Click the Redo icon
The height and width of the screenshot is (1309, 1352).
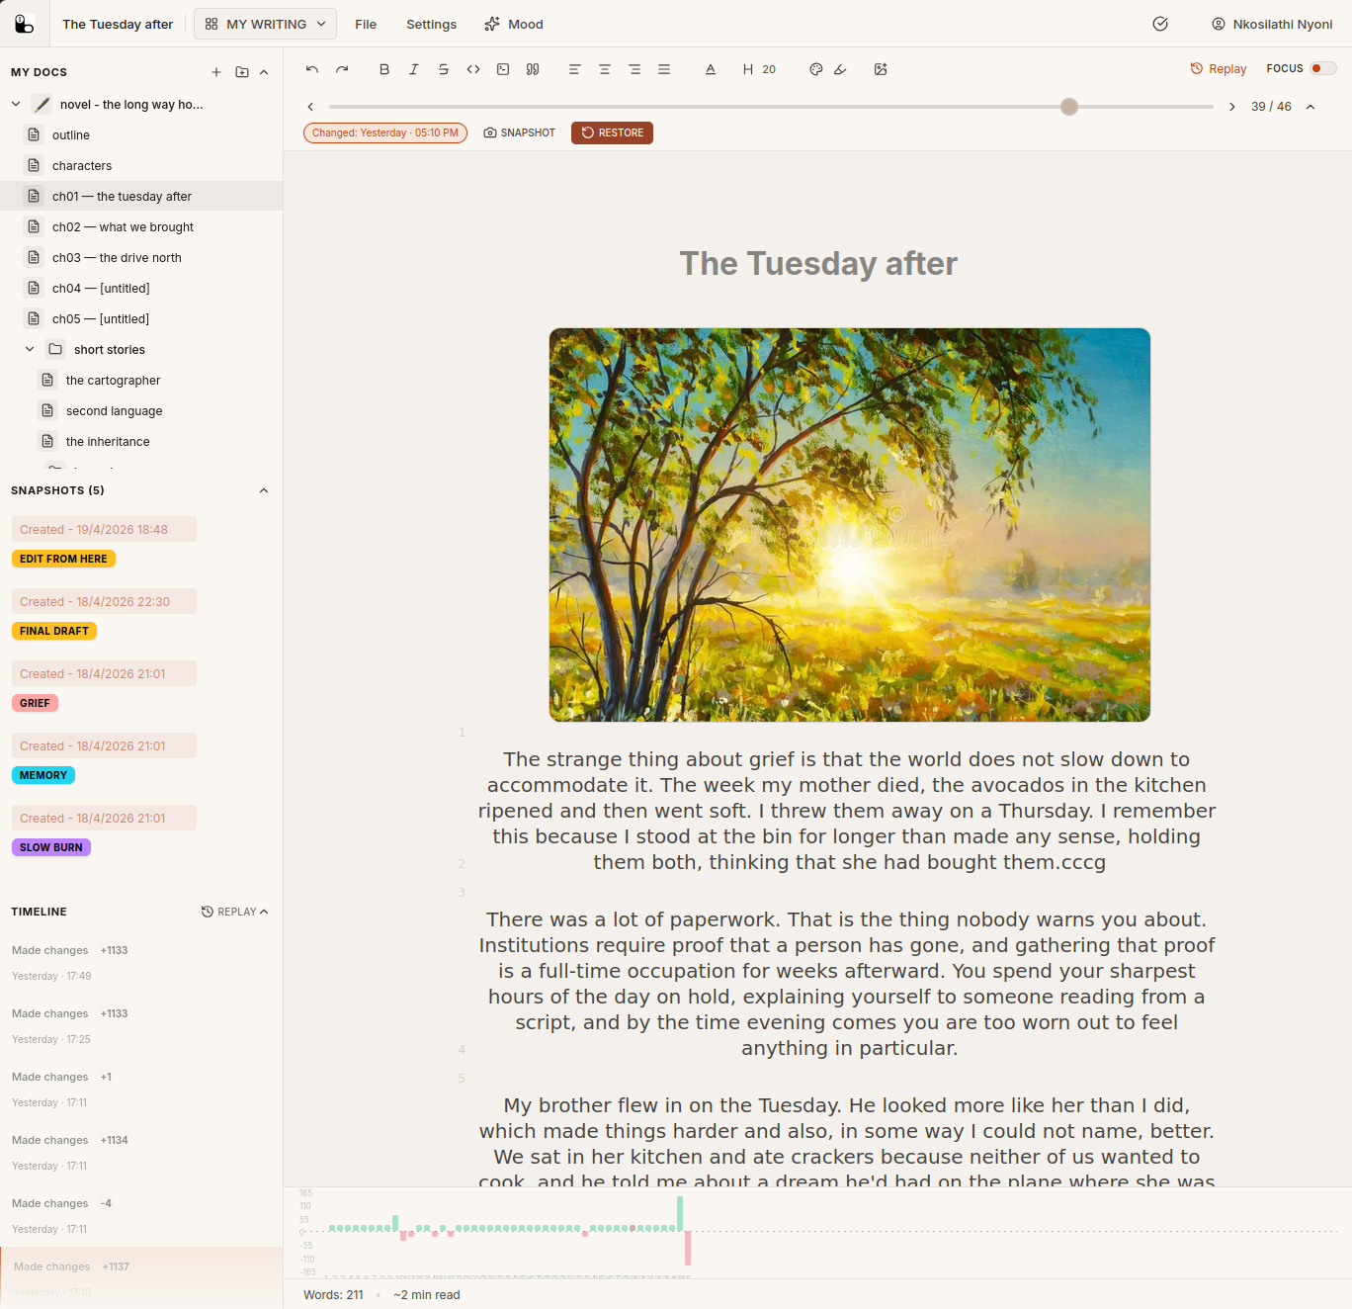point(342,69)
